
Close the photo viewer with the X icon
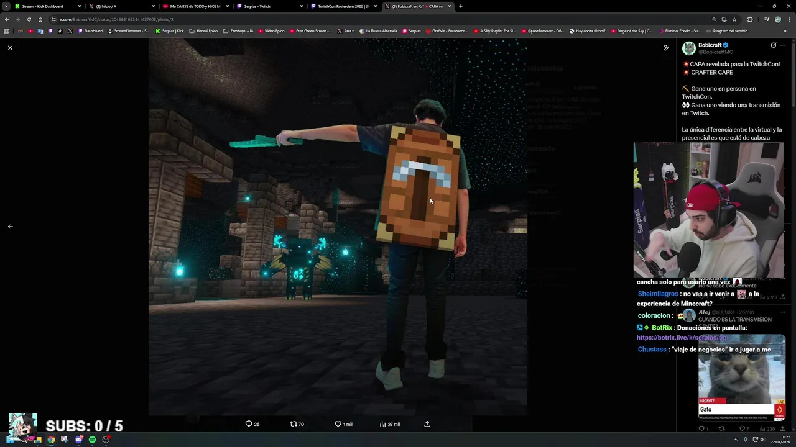point(10,48)
